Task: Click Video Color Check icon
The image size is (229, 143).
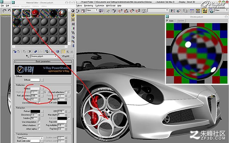Action: [73, 28]
